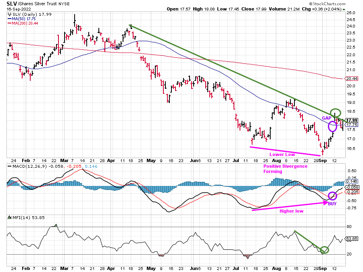
Task: Click the Volume 21.2M value
Action: click(x=284, y=9)
